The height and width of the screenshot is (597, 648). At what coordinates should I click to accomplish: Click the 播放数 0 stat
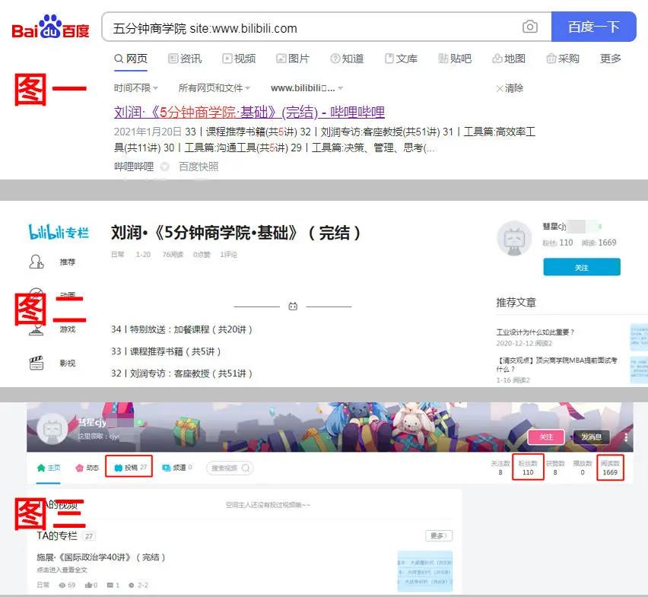[x=583, y=468]
